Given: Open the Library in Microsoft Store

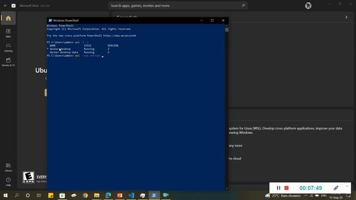Looking at the screenshot, I should point(8,167).
